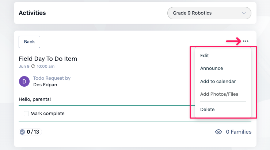The image size is (270, 150).
Task: Click the clock icon beside 10:00 am
Action: (33, 67)
